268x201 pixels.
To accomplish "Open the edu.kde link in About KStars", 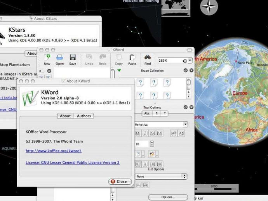I will pos(9,98).
